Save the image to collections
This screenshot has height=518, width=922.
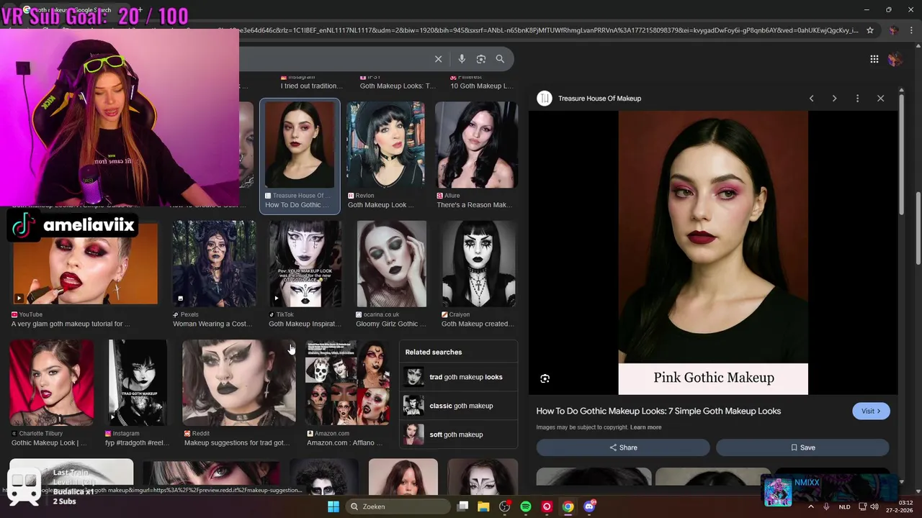pyautogui.click(x=802, y=447)
